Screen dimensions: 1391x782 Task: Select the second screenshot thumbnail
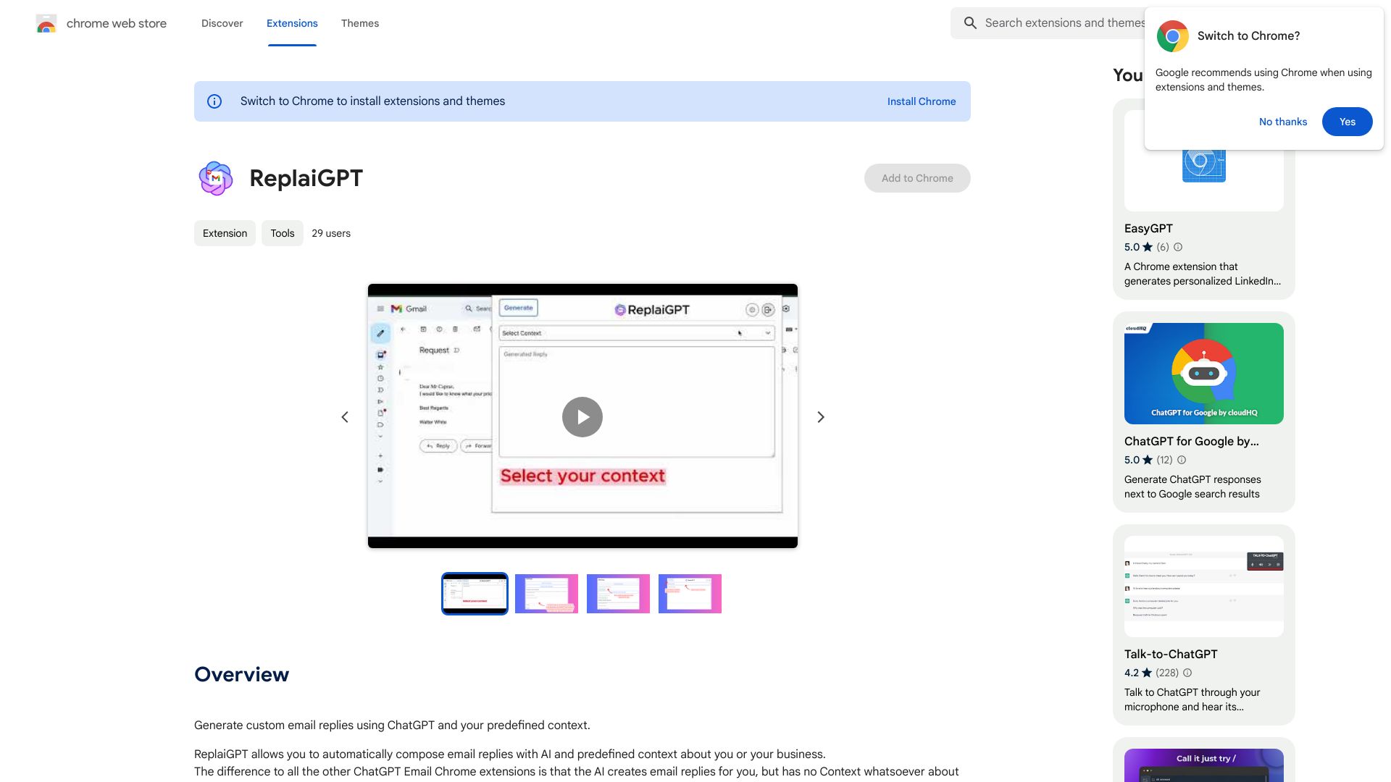point(546,594)
